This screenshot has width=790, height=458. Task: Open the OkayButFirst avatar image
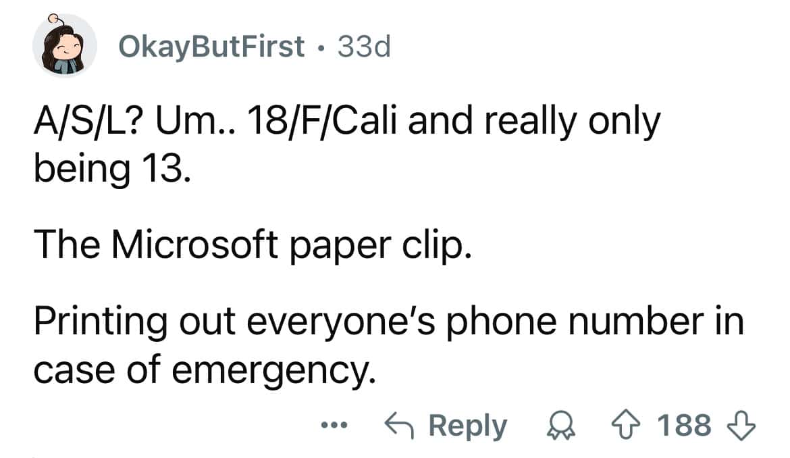pyautogui.click(x=65, y=46)
